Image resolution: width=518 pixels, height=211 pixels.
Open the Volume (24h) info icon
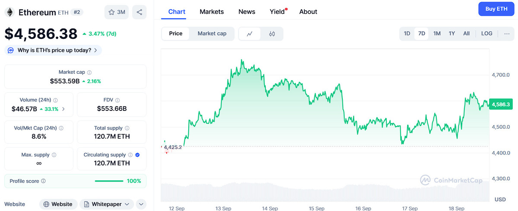[x=56, y=100]
